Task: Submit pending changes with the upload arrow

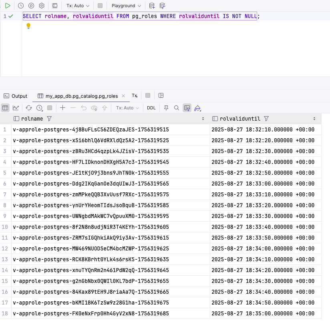Action: click(x=105, y=108)
